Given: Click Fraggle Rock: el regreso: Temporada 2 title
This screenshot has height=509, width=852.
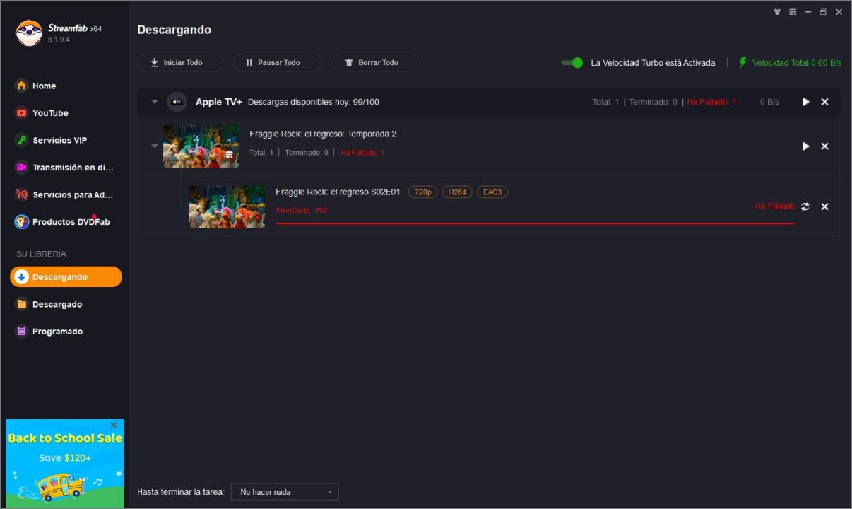Looking at the screenshot, I should pyautogui.click(x=323, y=134).
